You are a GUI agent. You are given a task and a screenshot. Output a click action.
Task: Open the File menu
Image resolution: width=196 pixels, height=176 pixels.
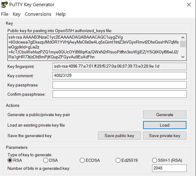[5, 14]
